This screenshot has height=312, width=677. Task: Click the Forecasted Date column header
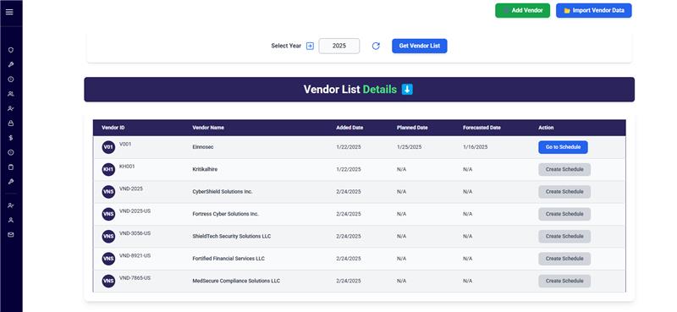[482, 128]
